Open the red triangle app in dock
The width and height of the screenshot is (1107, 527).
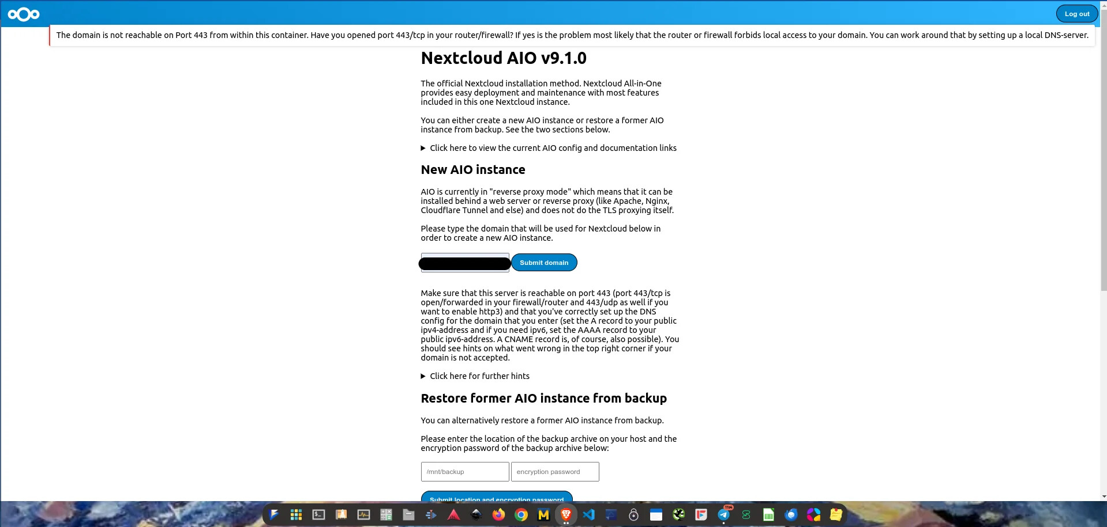coord(453,514)
